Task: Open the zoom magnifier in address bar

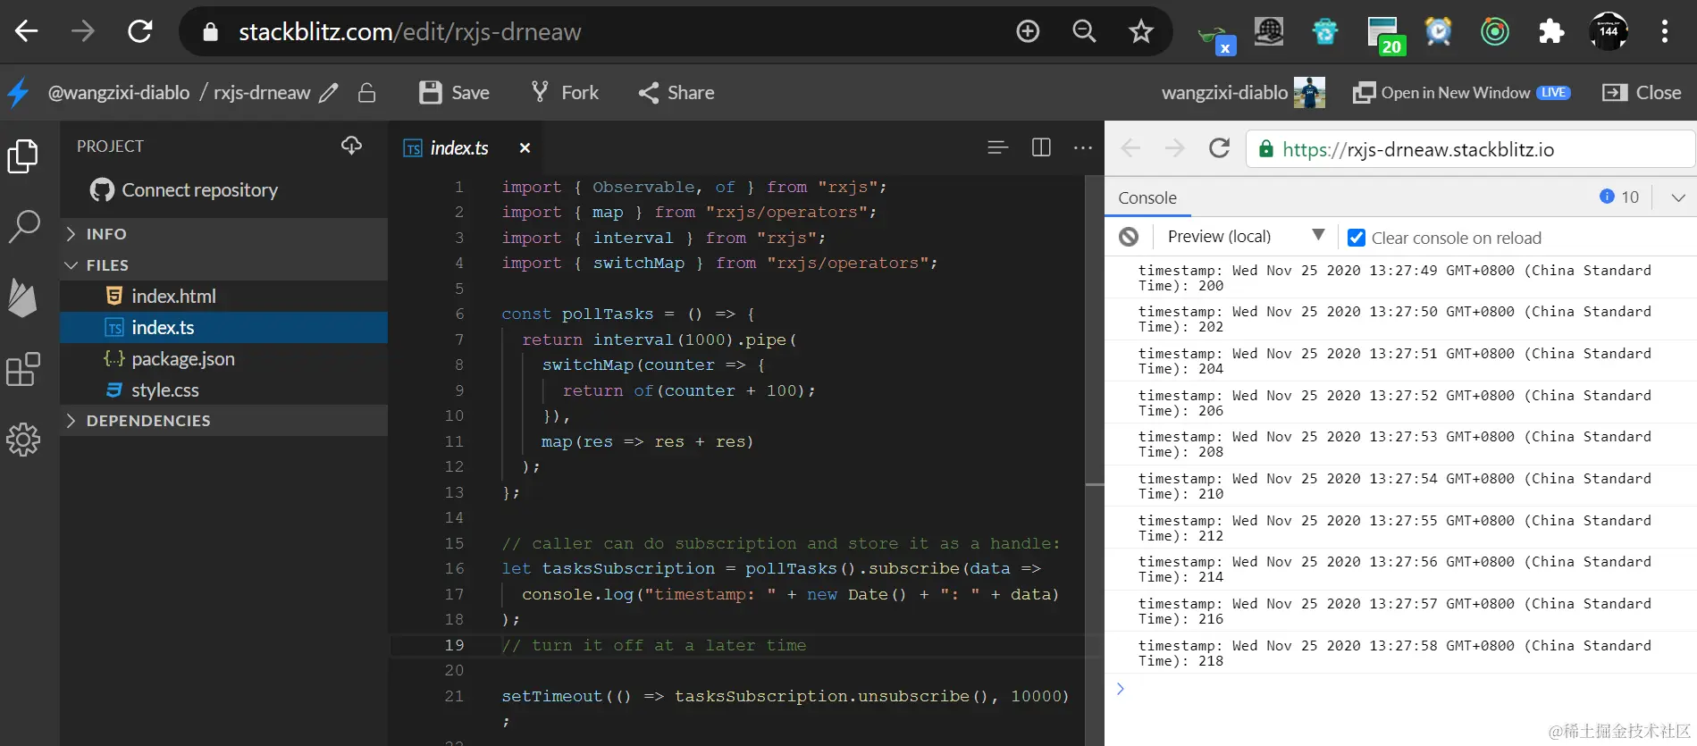Action: (x=1084, y=32)
